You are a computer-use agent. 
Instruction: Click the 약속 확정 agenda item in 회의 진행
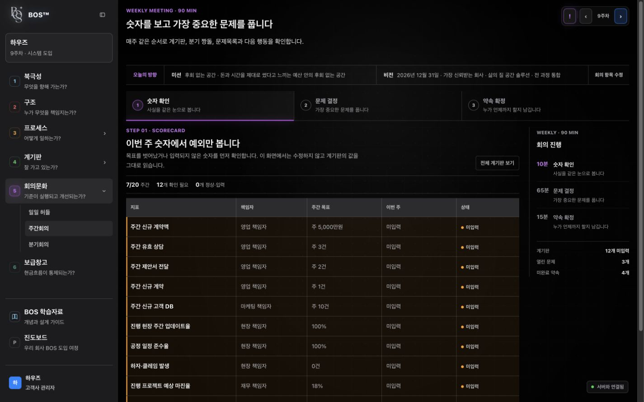point(583,222)
